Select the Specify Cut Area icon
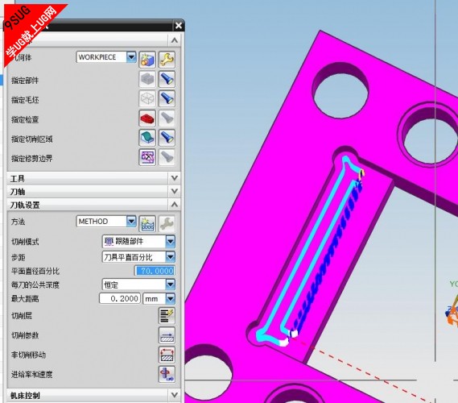Viewport: 458px width, 403px height. click(147, 138)
